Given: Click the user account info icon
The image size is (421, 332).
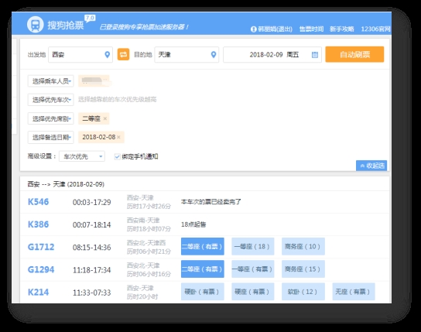Looking at the screenshot, I should click(254, 29).
